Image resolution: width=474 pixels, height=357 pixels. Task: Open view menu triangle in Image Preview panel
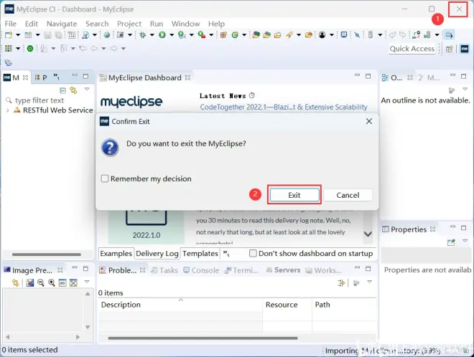[x=87, y=282]
